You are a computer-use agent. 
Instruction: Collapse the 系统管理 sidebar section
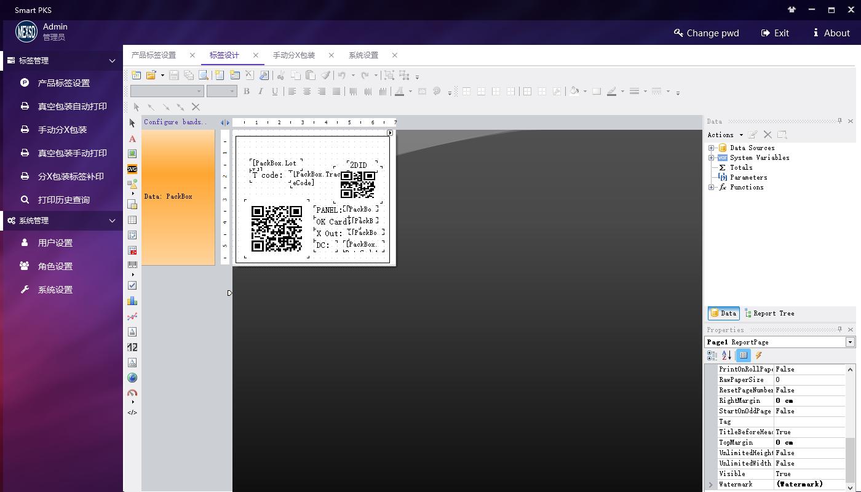pos(112,221)
